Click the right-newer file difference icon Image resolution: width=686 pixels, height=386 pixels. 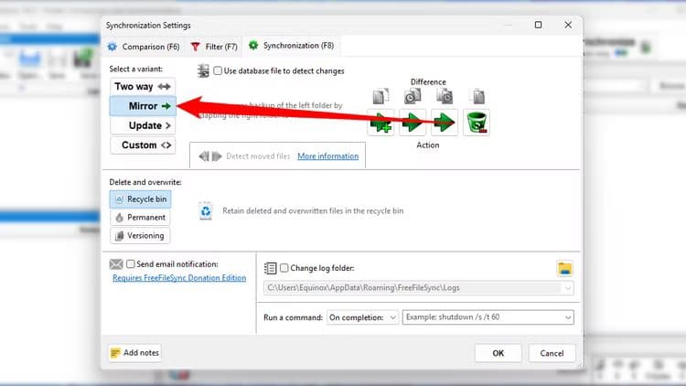445,96
